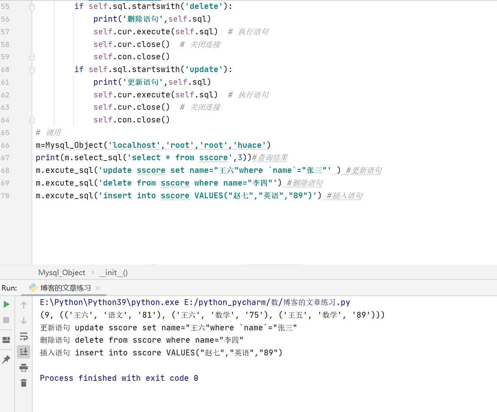Click line number 67 in the gutter
Image resolution: width=497 pixels, height=412 pixels.
pyautogui.click(x=5, y=157)
